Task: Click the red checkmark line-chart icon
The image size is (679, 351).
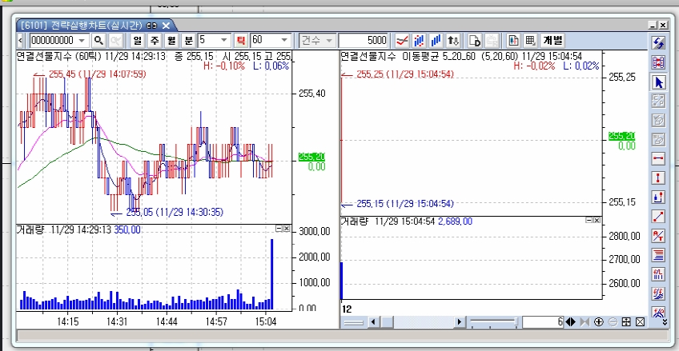Action: (403, 40)
